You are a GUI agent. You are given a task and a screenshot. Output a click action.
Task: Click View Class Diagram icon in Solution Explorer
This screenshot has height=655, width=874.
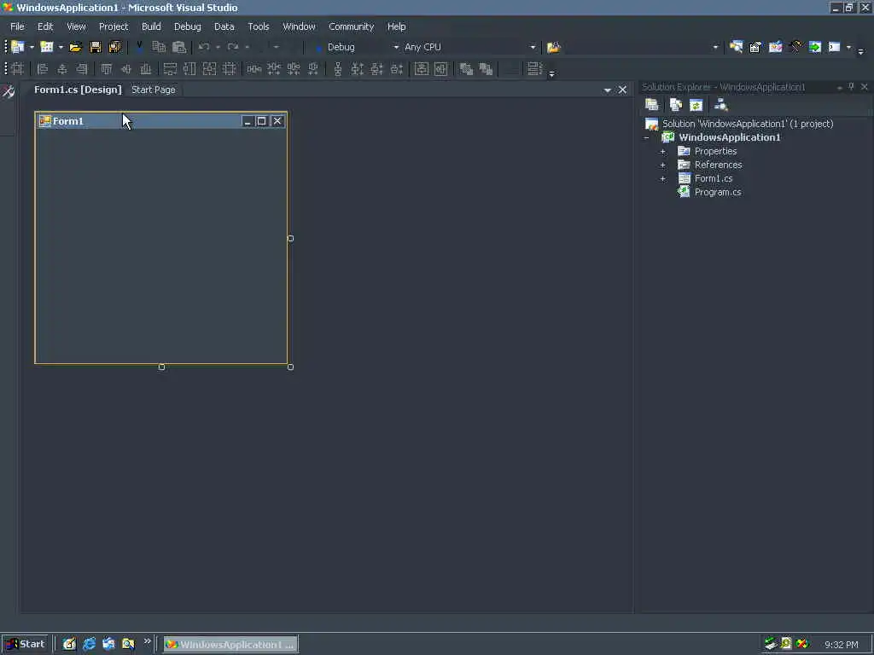click(x=720, y=105)
